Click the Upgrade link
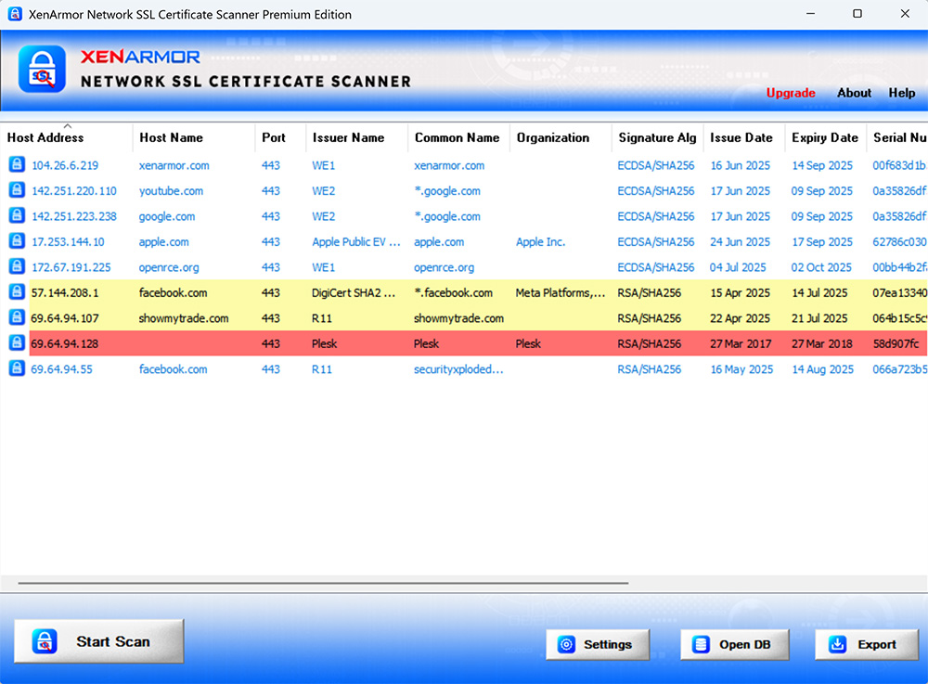Image resolution: width=928 pixels, height=684 pixels. click(791, 93)
